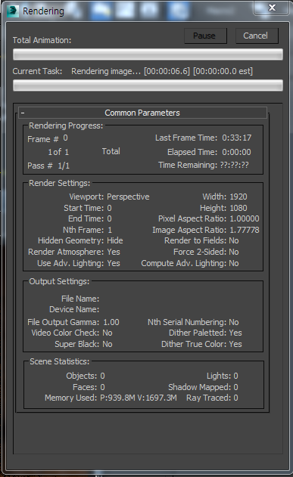Image resolution: width=293 pixels, height=477 pixels.
Task: Click the Viewport Perspective value
Action: coord(128,197)
